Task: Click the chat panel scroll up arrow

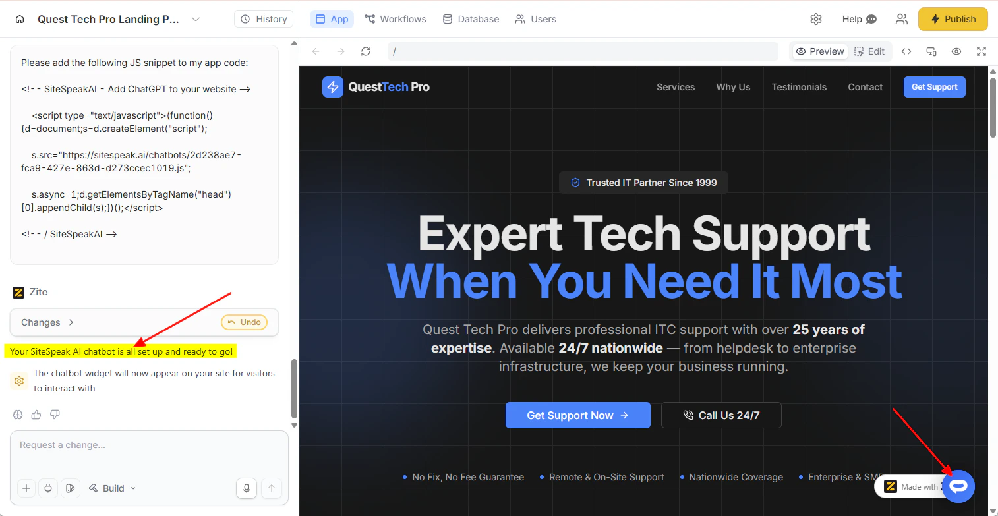Action: (x=294, y=43)
